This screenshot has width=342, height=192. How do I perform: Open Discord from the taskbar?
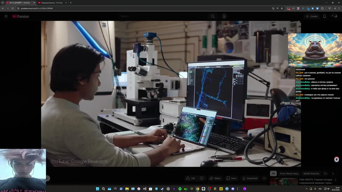pos(233,189)
